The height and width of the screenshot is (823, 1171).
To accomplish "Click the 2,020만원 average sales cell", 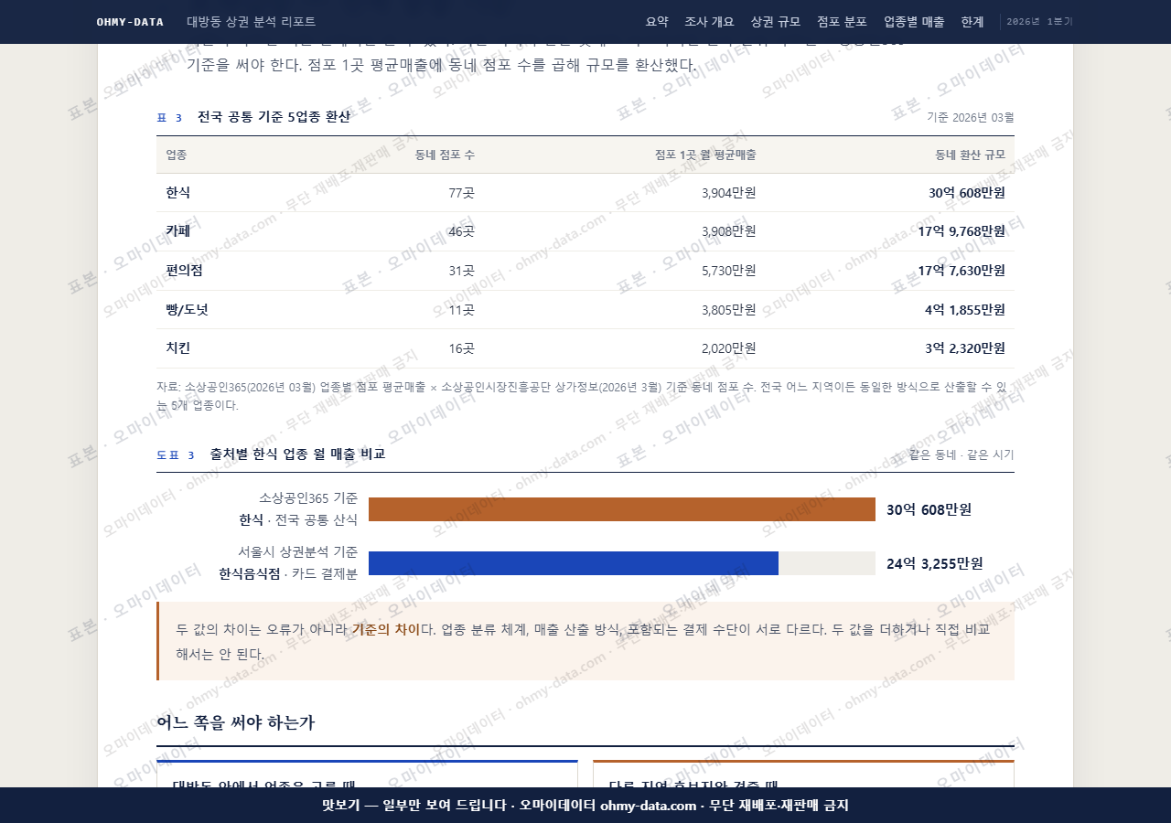I will point(729,348).
